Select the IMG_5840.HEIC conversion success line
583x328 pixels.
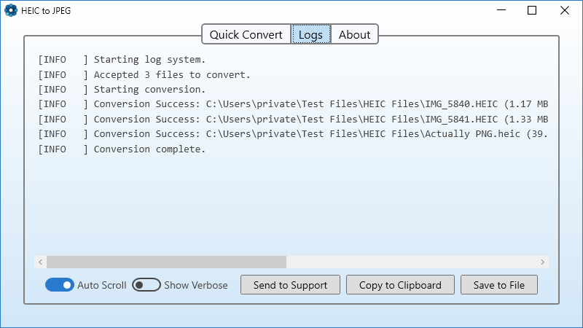291,104
